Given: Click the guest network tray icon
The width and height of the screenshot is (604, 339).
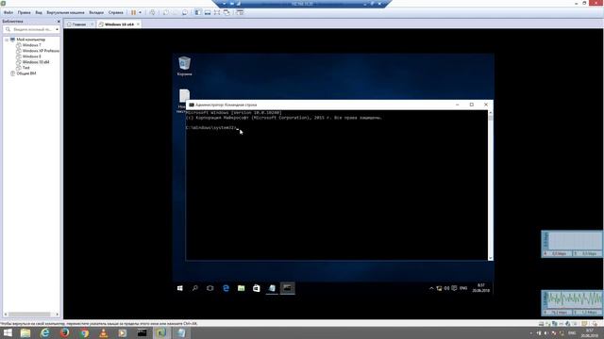Looking at the screenshot, I should [x=439, y=288].
